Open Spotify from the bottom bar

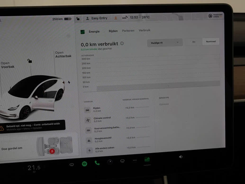pos(84,164)
